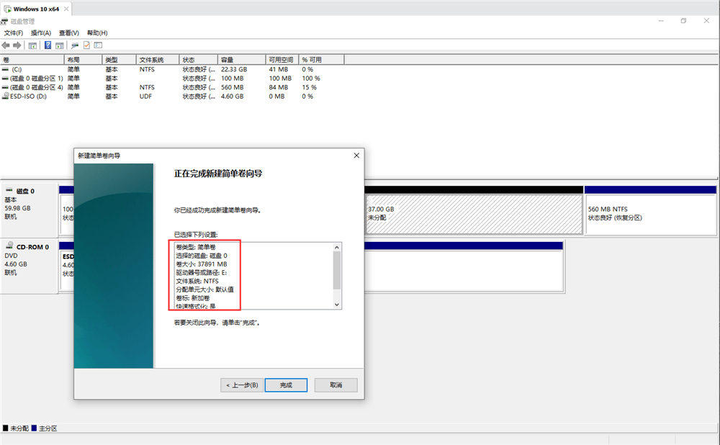
Task: Click the forward arrow toolbar icon
Action: click(x=17, y=45)
